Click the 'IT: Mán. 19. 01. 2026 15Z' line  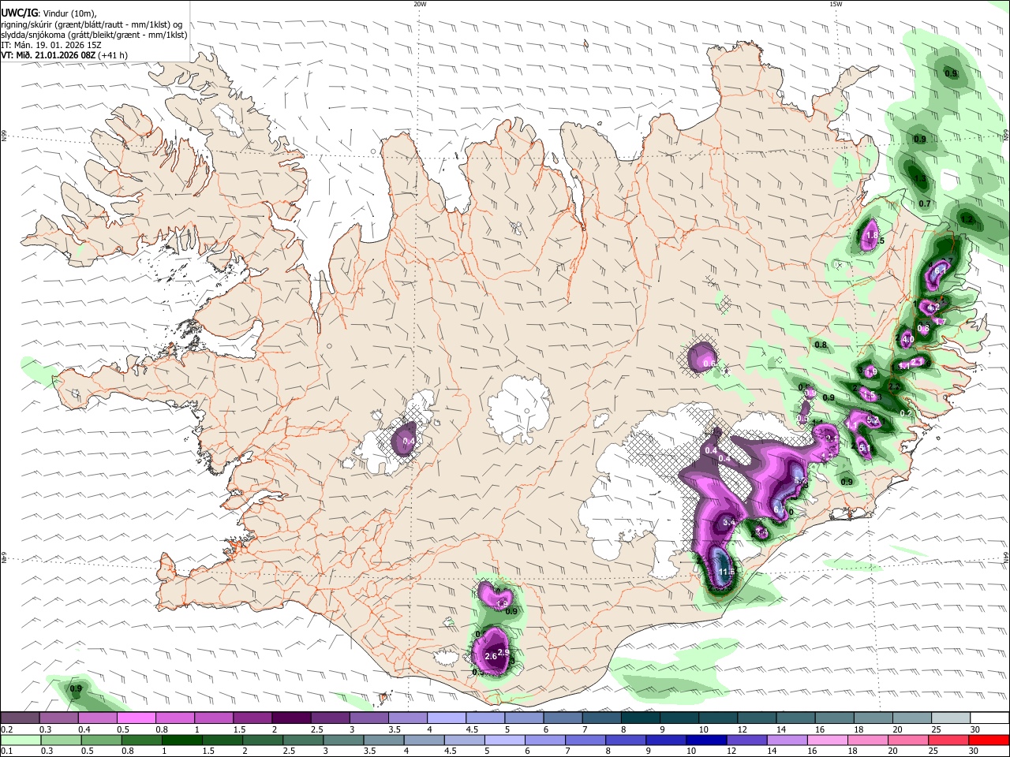[x=50, y=45]
